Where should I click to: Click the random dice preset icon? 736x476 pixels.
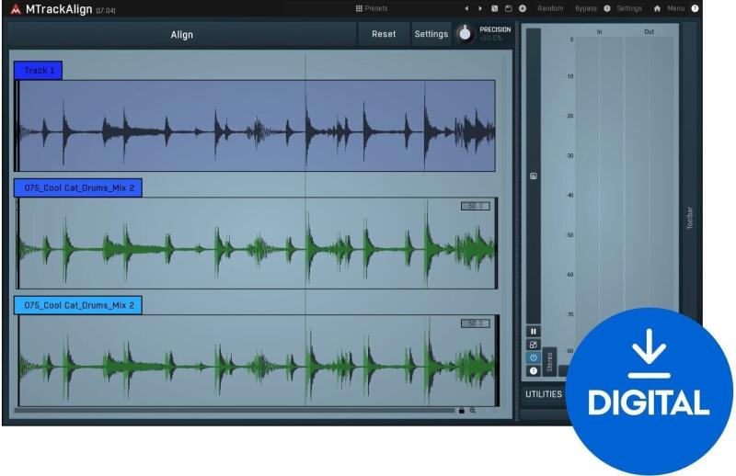pyautogui.click(x=495, y=8)
